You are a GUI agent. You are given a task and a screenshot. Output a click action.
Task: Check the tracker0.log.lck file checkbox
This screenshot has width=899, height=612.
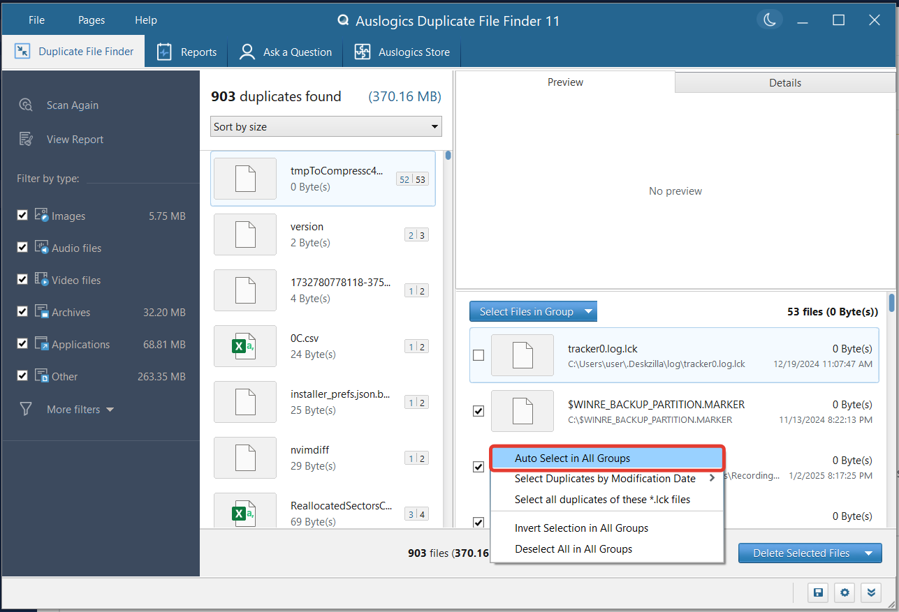point(478,355)
